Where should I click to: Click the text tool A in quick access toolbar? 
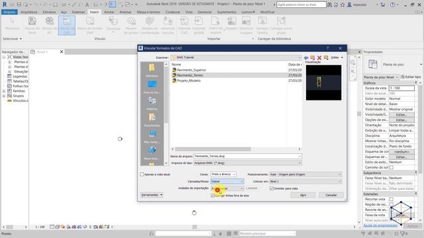coord(87,5)
